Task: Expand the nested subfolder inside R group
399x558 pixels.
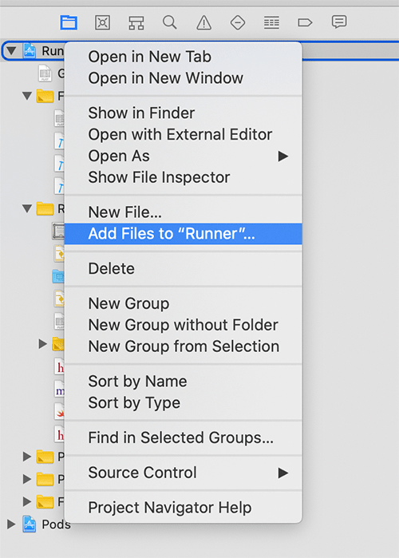Action: [x=42, y=344]
